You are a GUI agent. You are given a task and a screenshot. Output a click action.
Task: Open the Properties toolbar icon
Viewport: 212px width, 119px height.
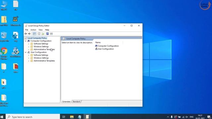[39, 34]
